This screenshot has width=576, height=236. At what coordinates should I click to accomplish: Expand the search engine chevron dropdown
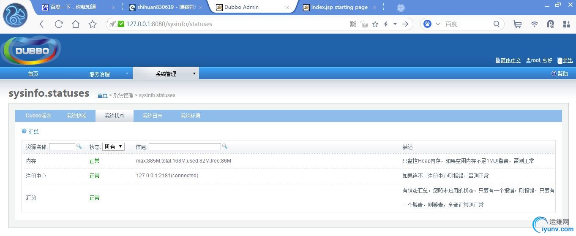(x=438, y=24)
